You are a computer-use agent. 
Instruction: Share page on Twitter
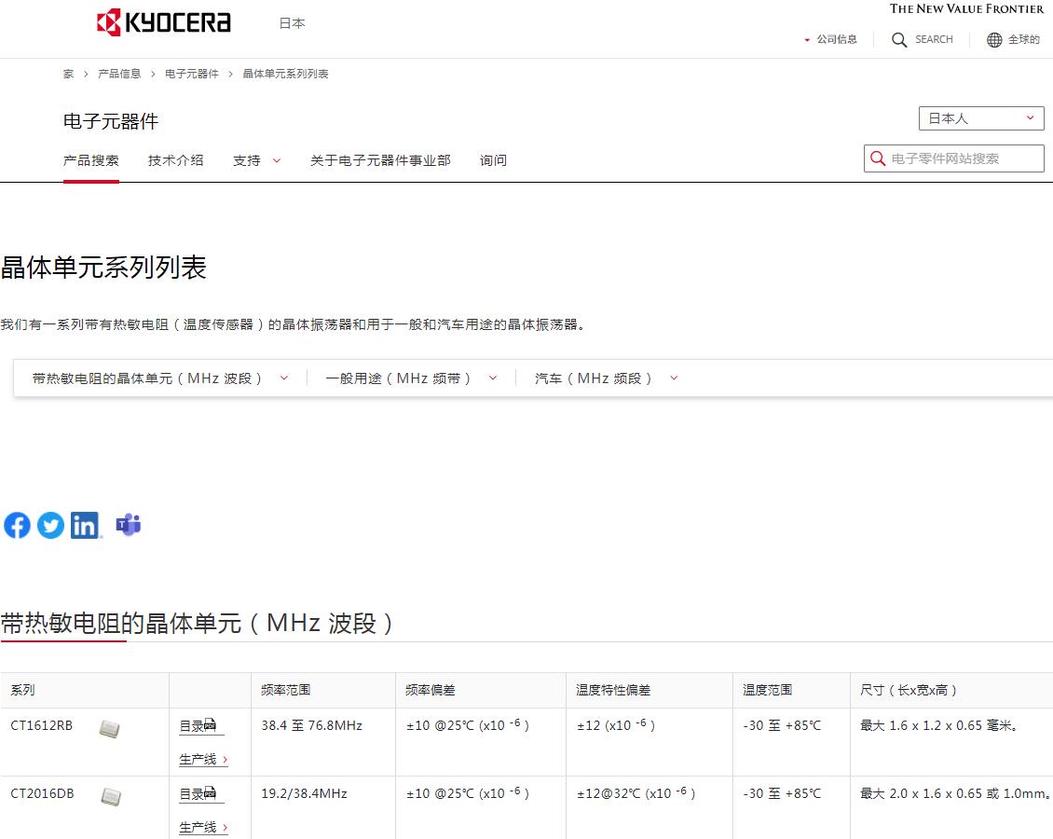tap(50, 526)
